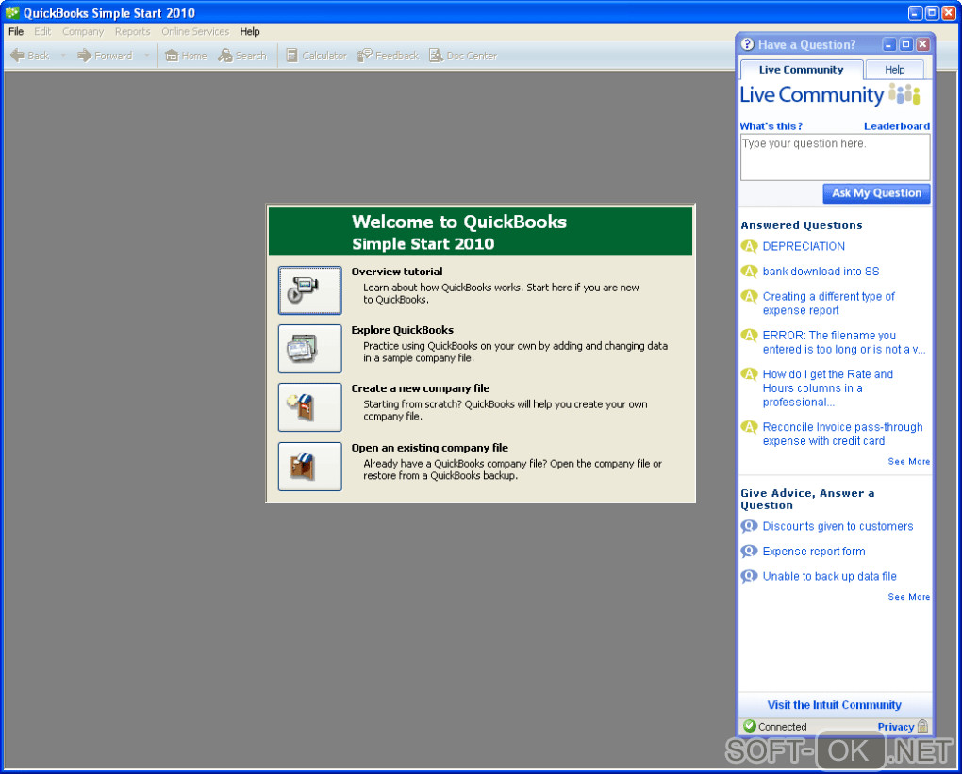Click the What's this? link

pos(771,126)
